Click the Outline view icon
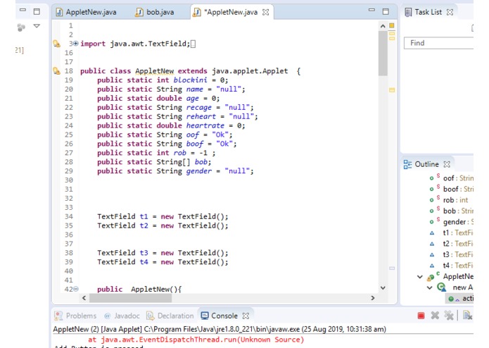The height and width of the screenshot is (348, 489). pos(407,164)
